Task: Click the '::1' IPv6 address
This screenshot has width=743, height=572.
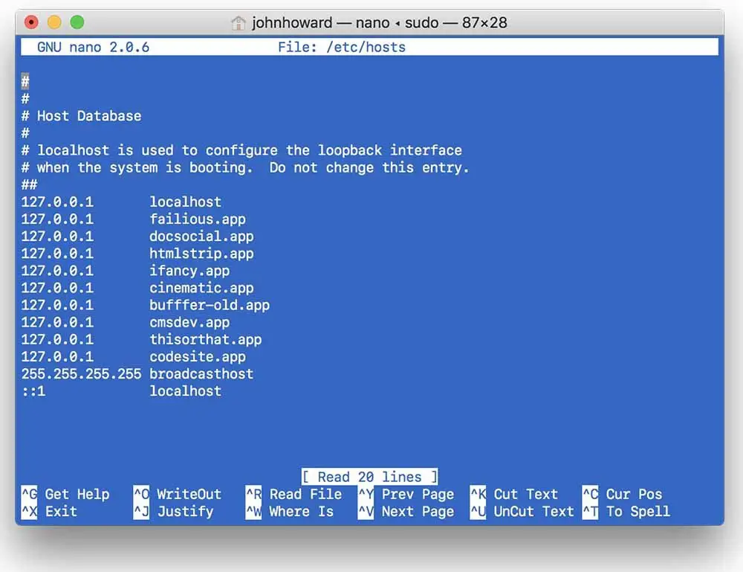Action: pos(33,391)
